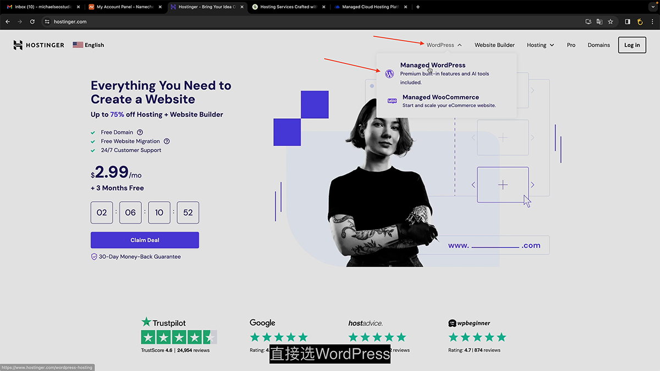660x371 pixels.
Task: Click the '+ 3 Months Free' text
Action: click(x=117, y=188)
